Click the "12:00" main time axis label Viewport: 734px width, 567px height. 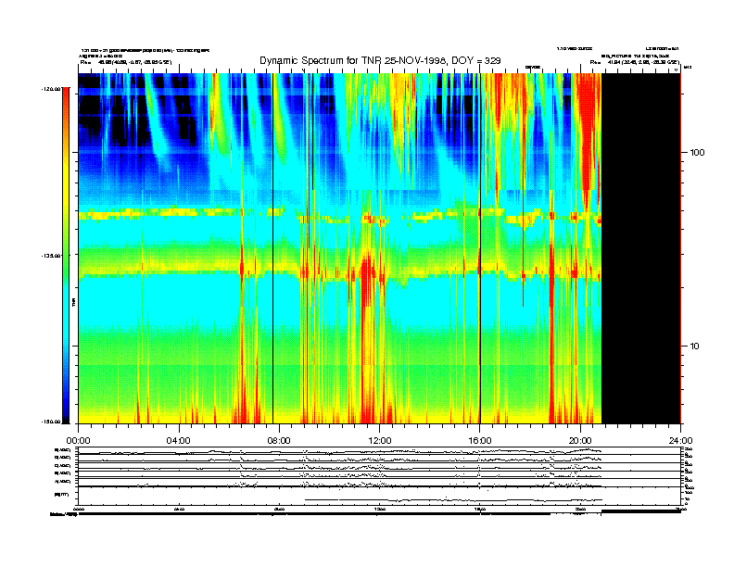(x=380, y=441)
